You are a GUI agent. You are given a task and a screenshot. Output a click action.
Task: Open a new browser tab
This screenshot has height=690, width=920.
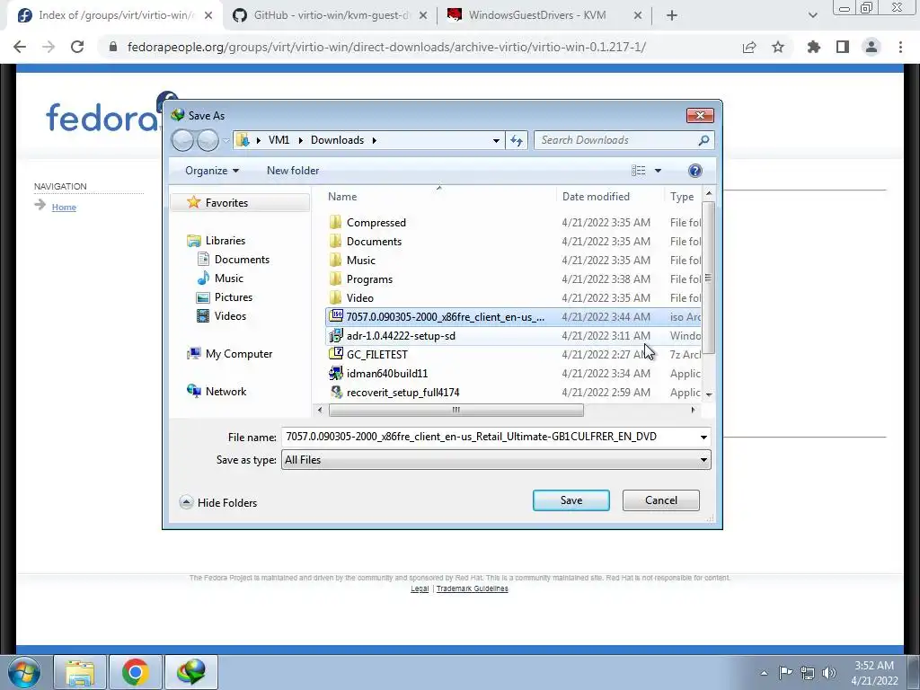[672, 16]
